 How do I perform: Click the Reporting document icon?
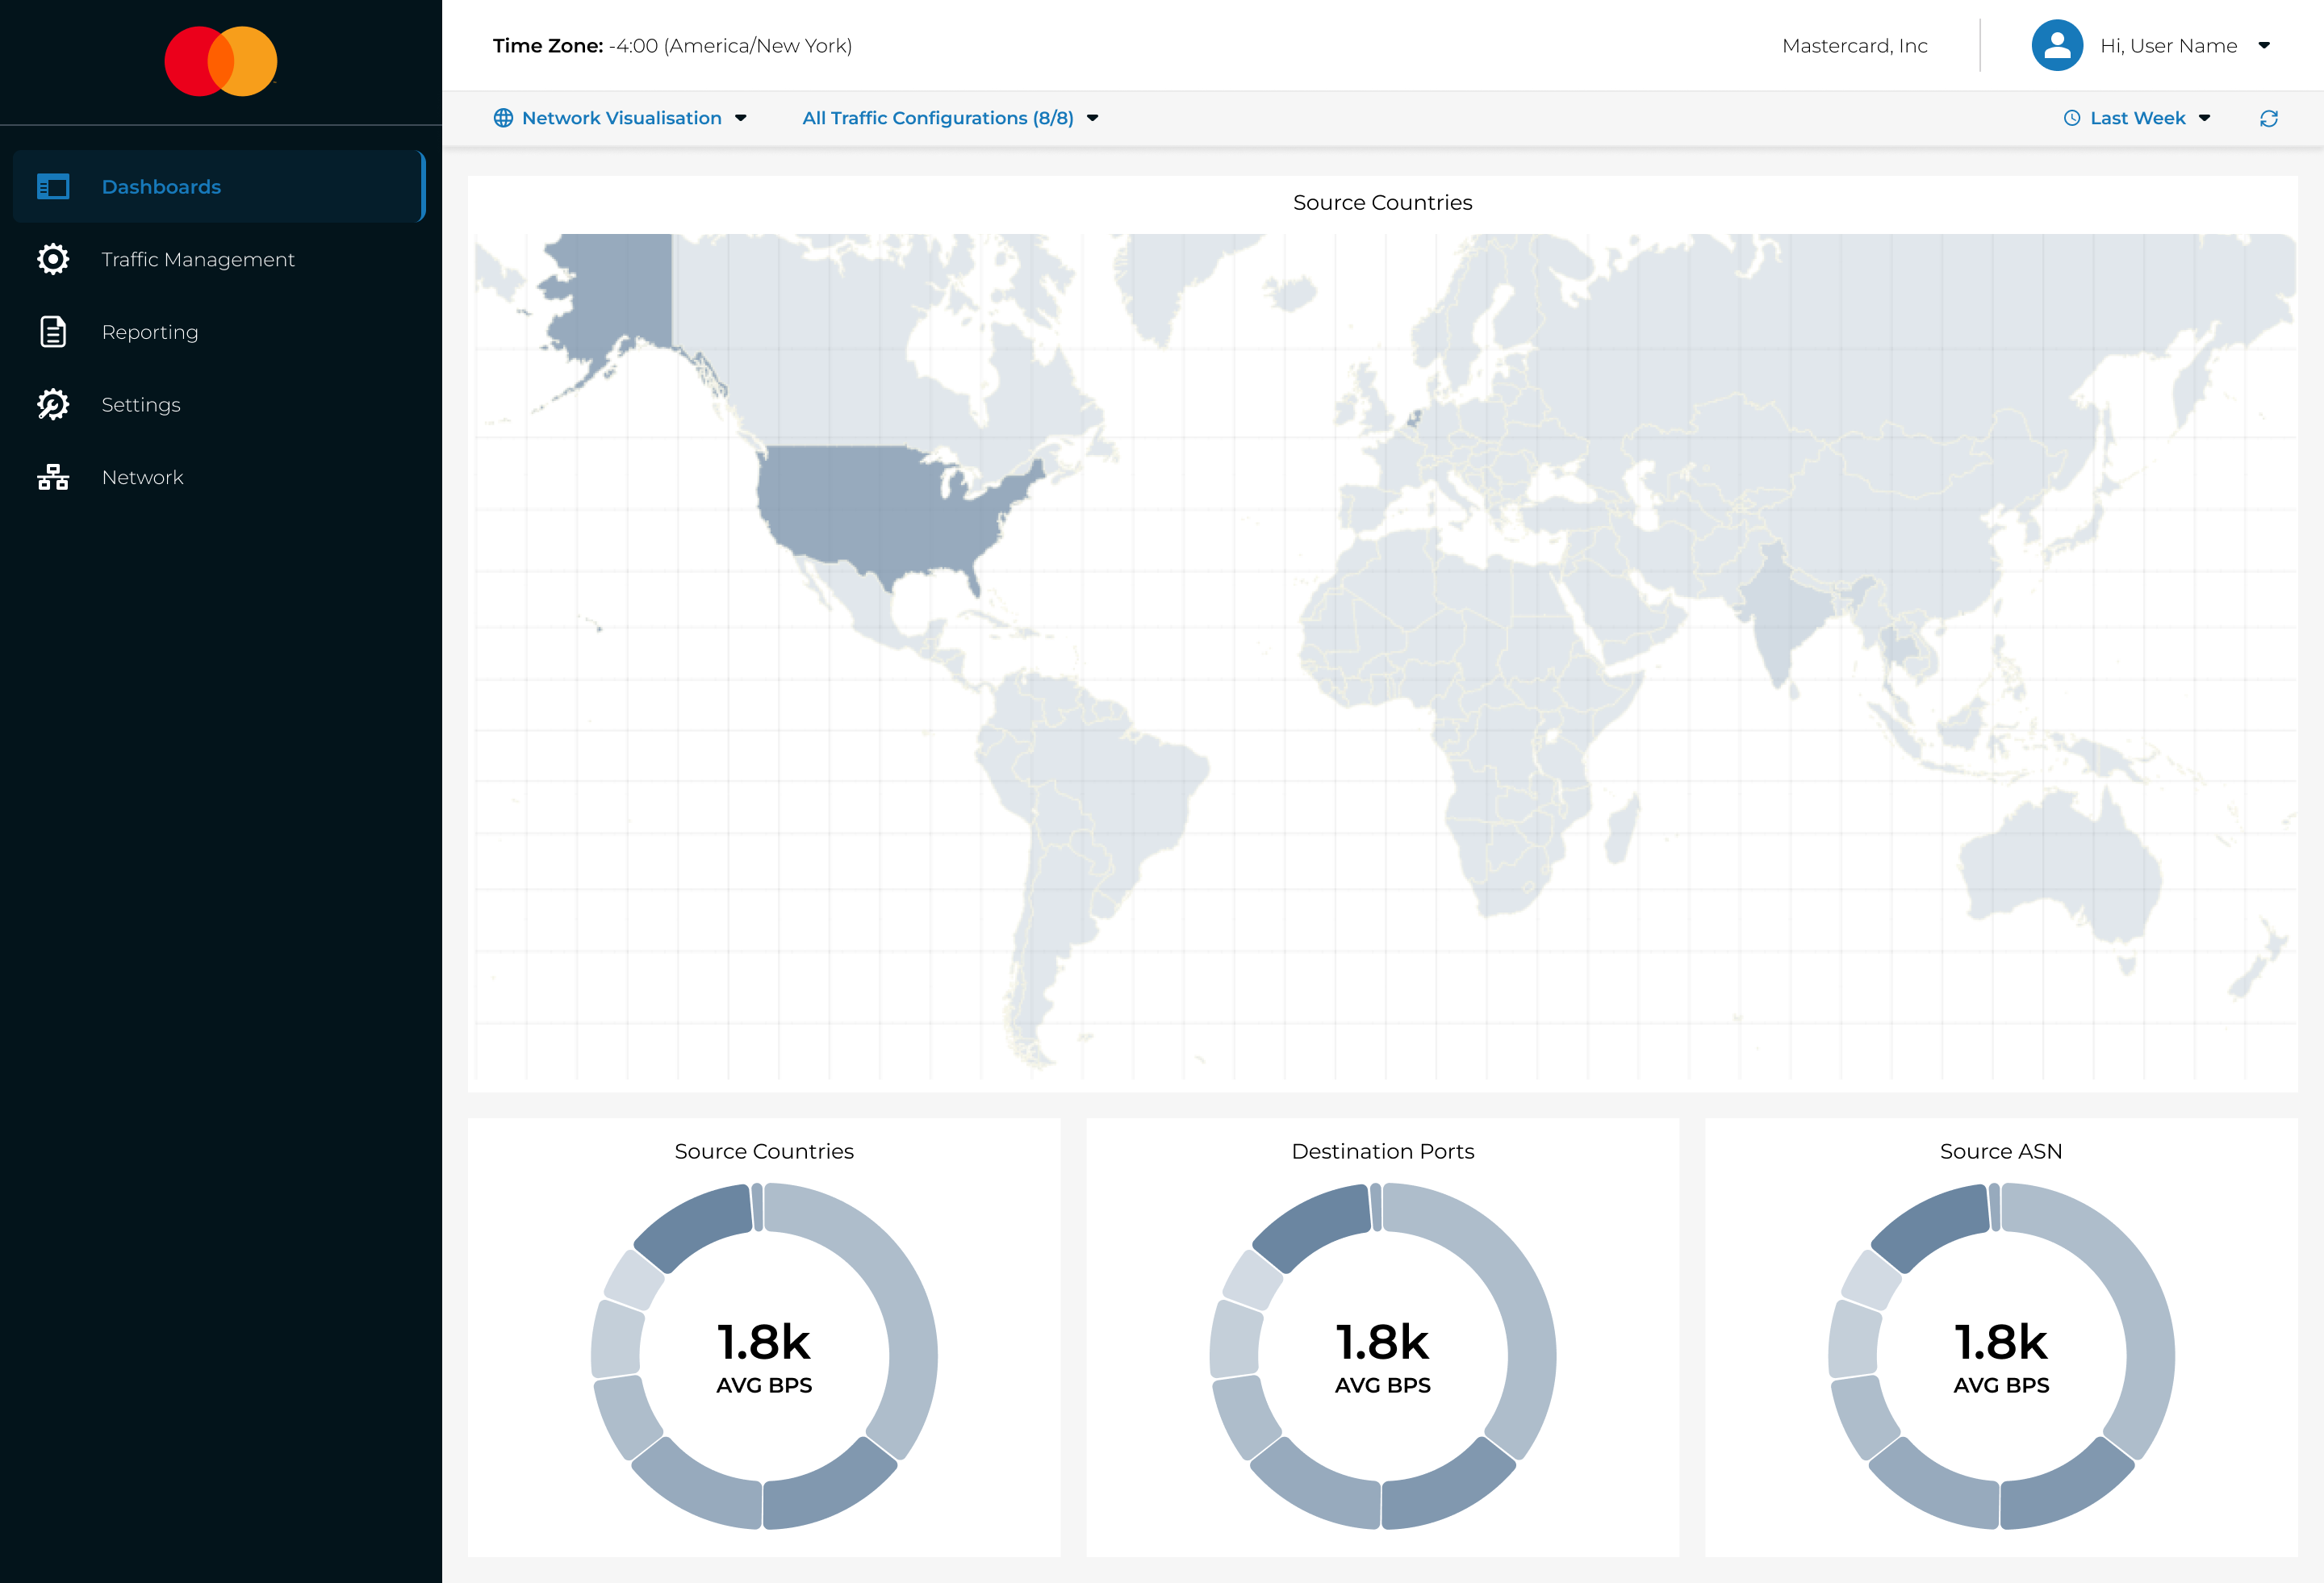tap(53, 332)
